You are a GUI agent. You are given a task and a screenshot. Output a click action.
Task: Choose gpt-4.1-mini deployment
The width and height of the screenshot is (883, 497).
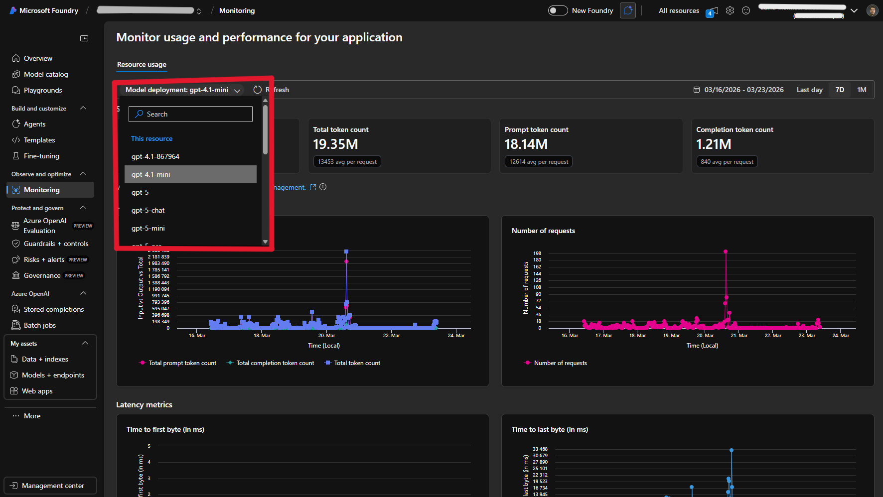(190, 174)
